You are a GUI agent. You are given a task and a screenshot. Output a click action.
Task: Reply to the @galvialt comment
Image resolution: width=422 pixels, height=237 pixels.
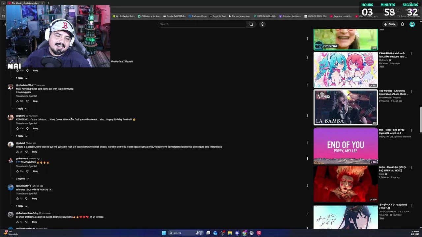click(x=35, y=152)
